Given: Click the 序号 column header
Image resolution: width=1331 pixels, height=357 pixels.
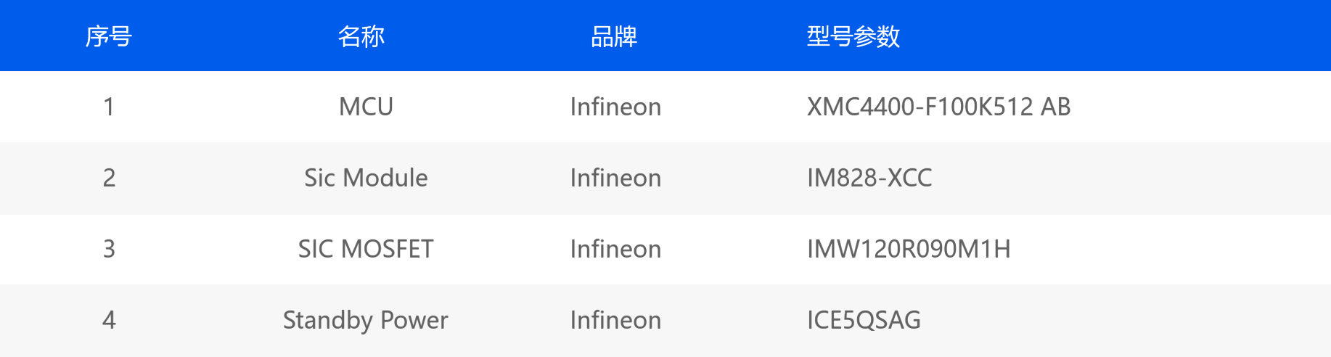Looking at the screenshot, I should (x=109, y=36).
